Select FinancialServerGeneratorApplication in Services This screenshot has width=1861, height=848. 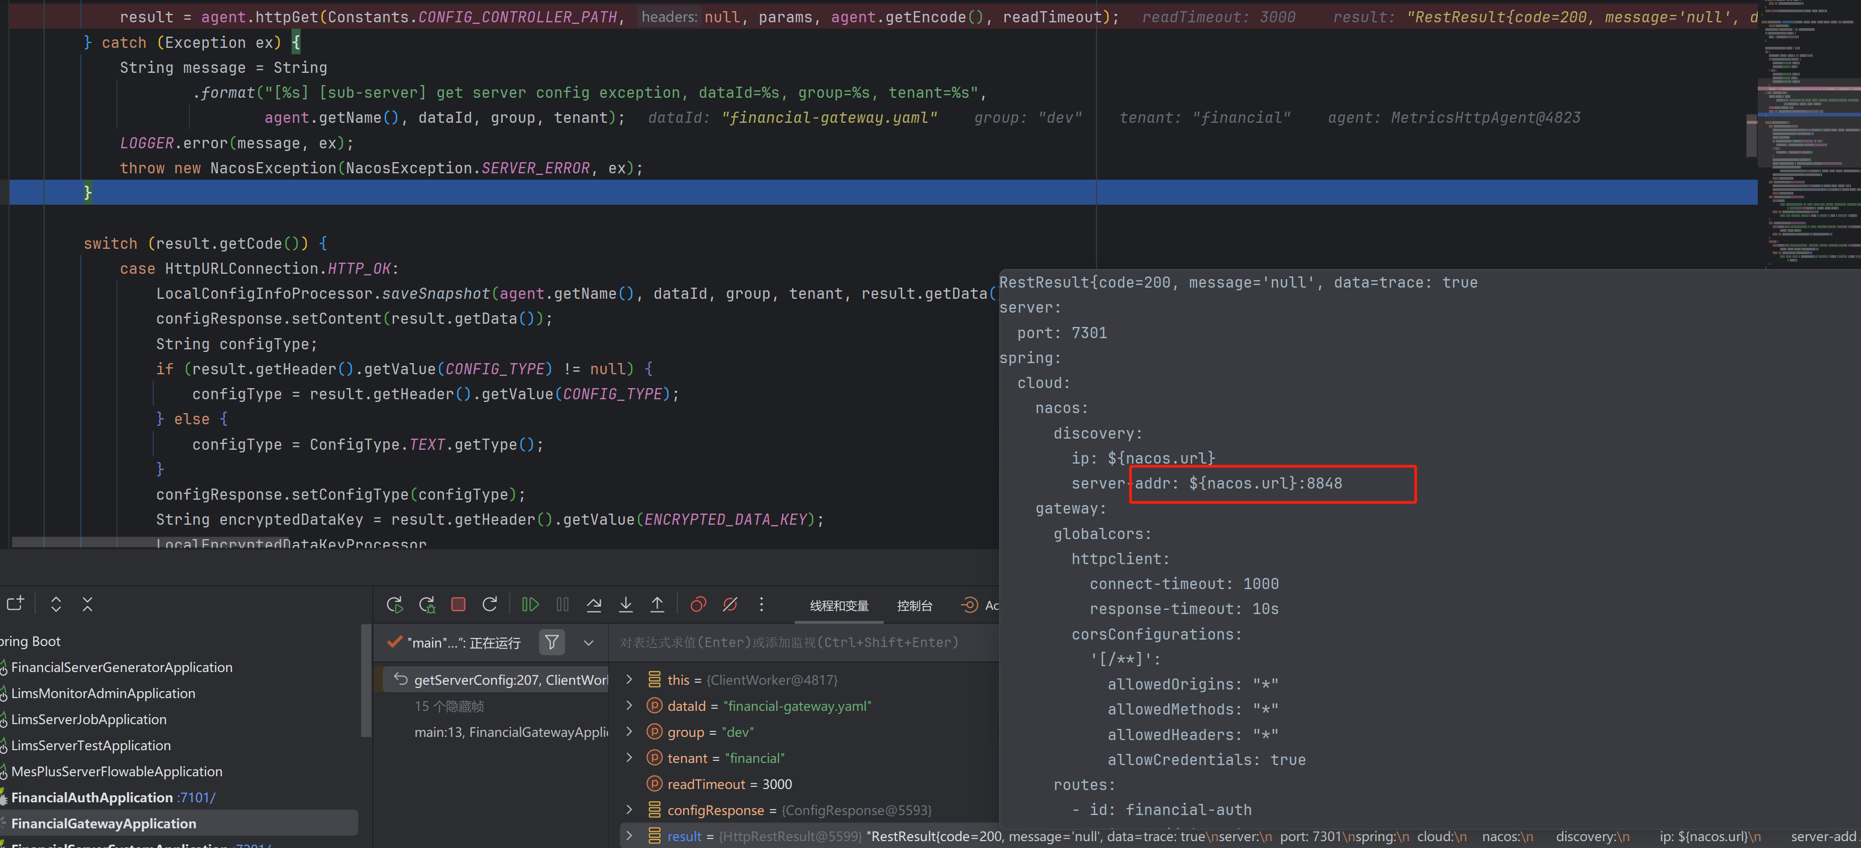pos(121,667)
